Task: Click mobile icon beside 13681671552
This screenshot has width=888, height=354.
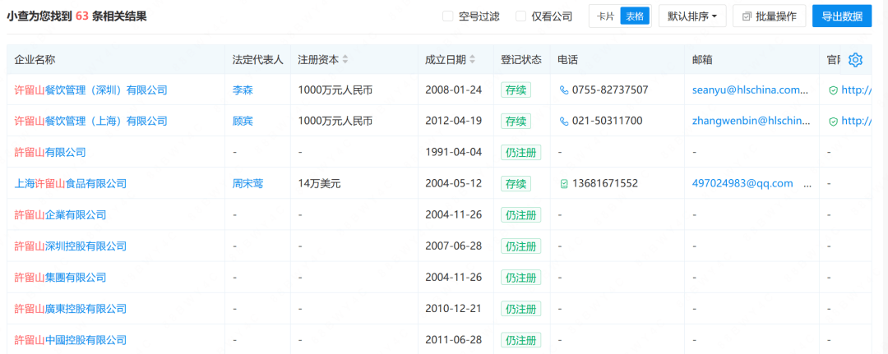Action: 563,184
